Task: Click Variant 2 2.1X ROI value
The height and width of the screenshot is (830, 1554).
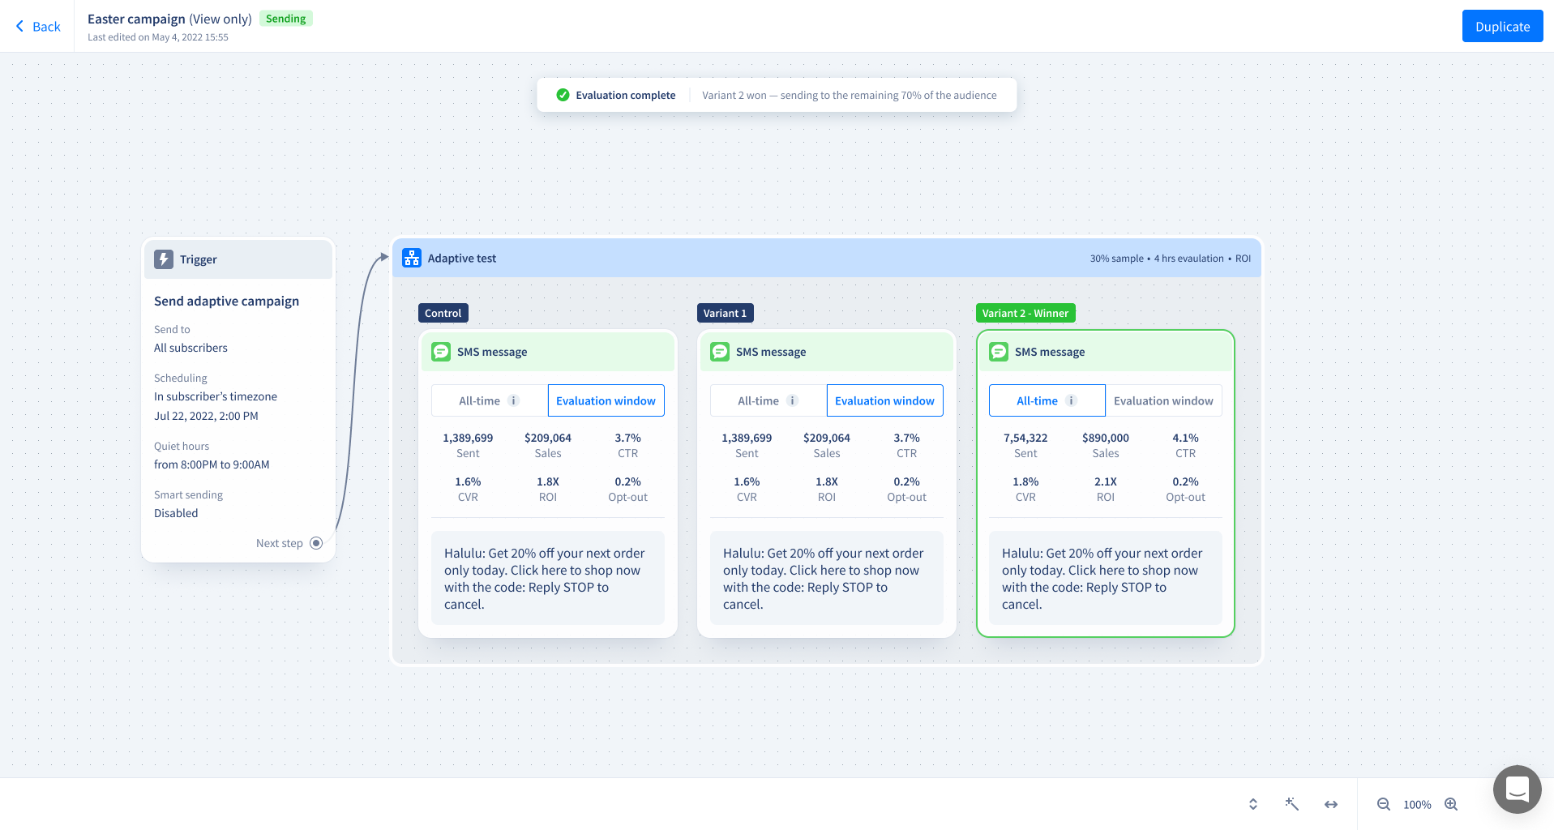Action: pyautogui.click(x=1106, y=481)
